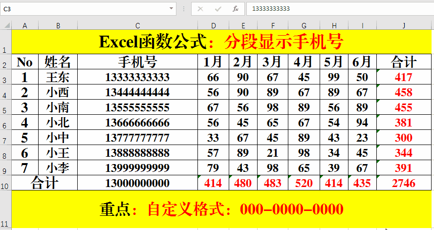Screen dimensions: 434x230
Task: Click the '手机号' header cell
Action: tap(137, 62)
